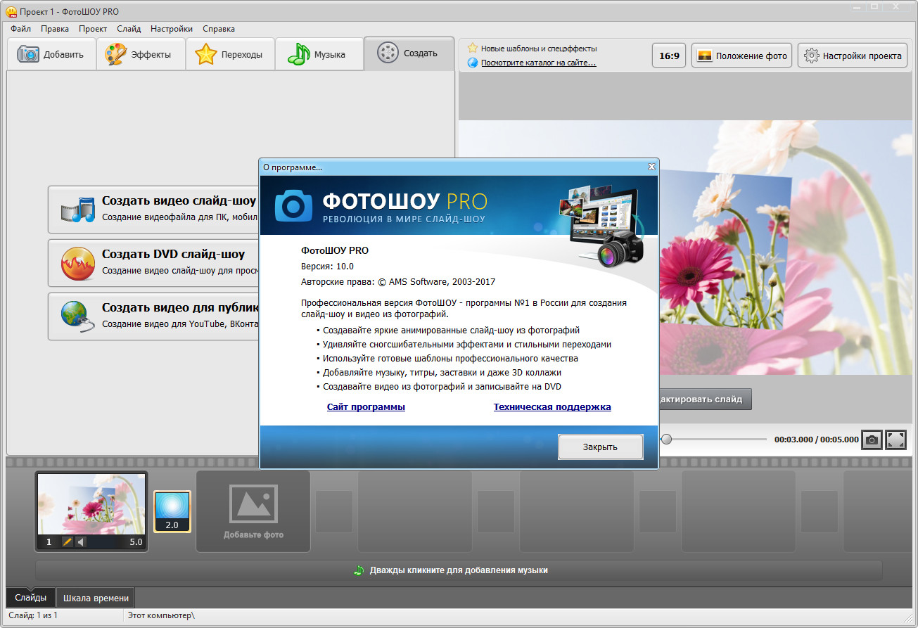The width and height of the screenshot is (918, 628).
Task: Click the playback position slider handle
Action: tap(666, 439)
